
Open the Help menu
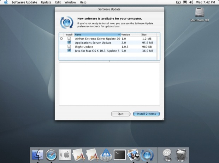(x=83, y=2)
